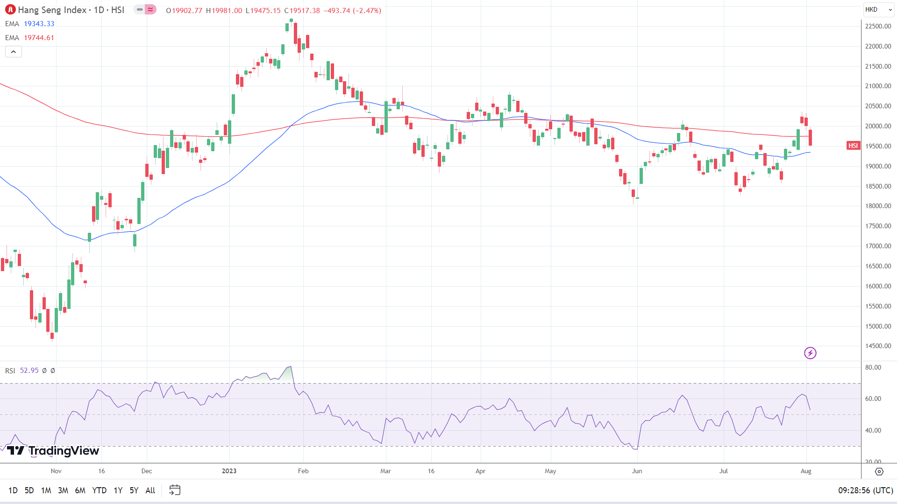The width and height of the screenshot is (897, 504).
Task: Open the HKD currency dropdown
Action: [878, 10]
